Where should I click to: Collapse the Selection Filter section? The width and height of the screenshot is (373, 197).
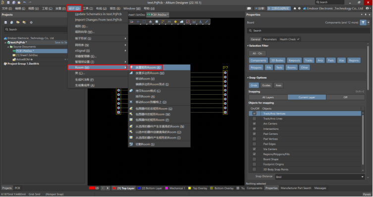tap(248, 46)
